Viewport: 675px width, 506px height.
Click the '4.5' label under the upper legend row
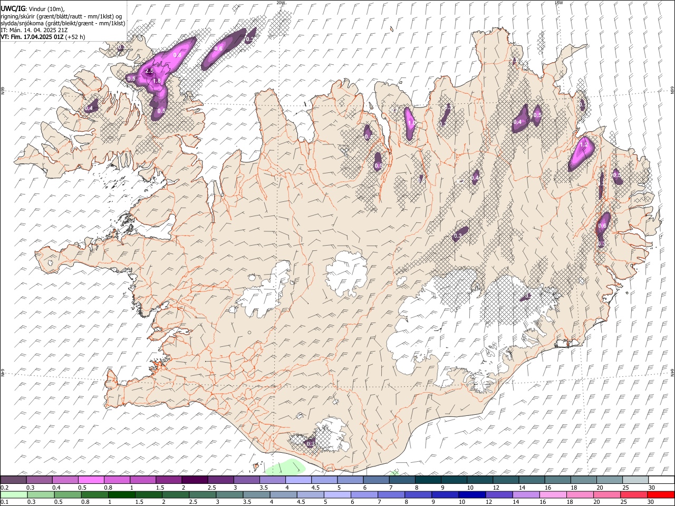(315, 488)
